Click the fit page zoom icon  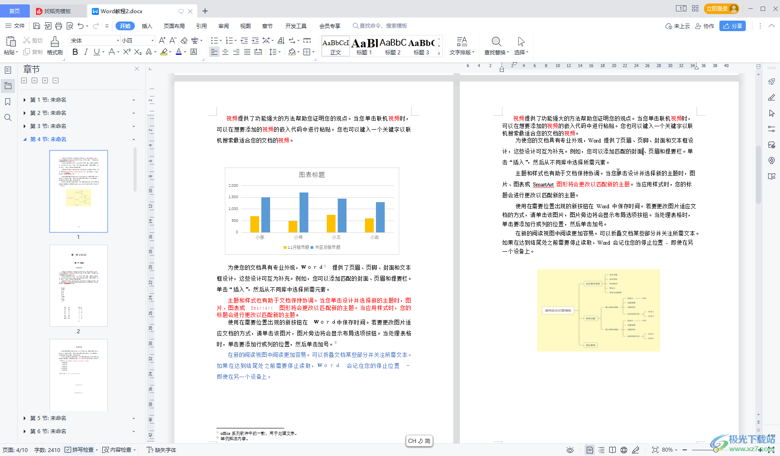coord(655,450)
